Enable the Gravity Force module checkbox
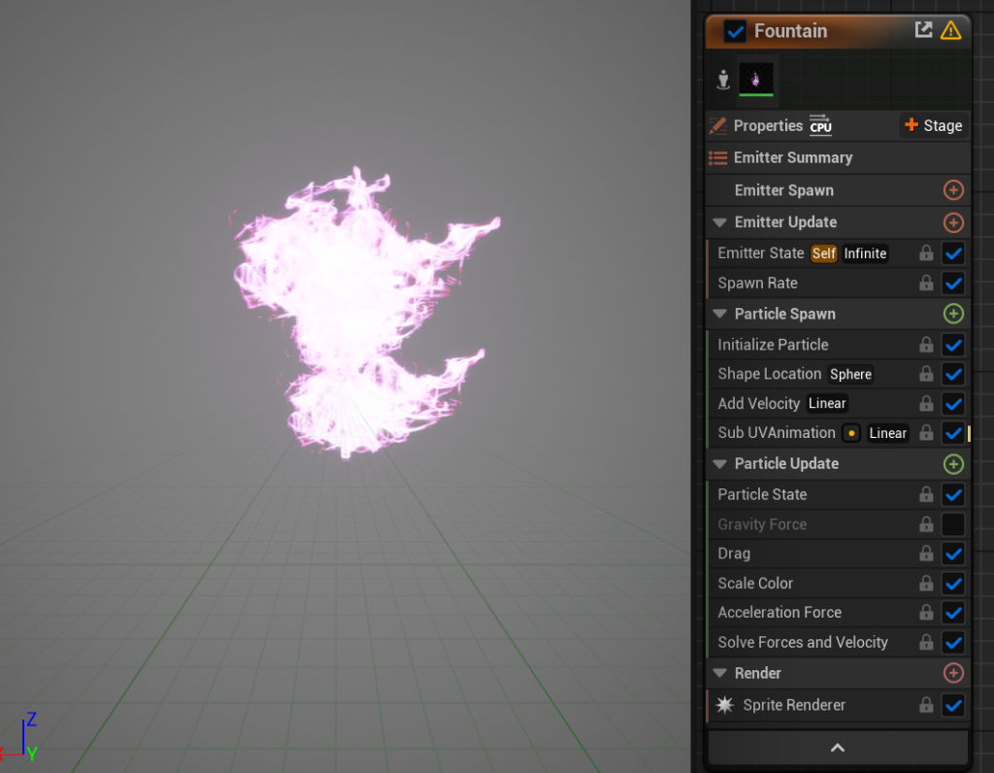The image size is (994, 773). pos(953,524)
